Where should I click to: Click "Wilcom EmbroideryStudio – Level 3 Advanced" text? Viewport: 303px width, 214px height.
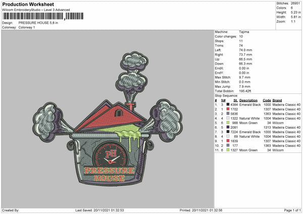coord(36,10)
